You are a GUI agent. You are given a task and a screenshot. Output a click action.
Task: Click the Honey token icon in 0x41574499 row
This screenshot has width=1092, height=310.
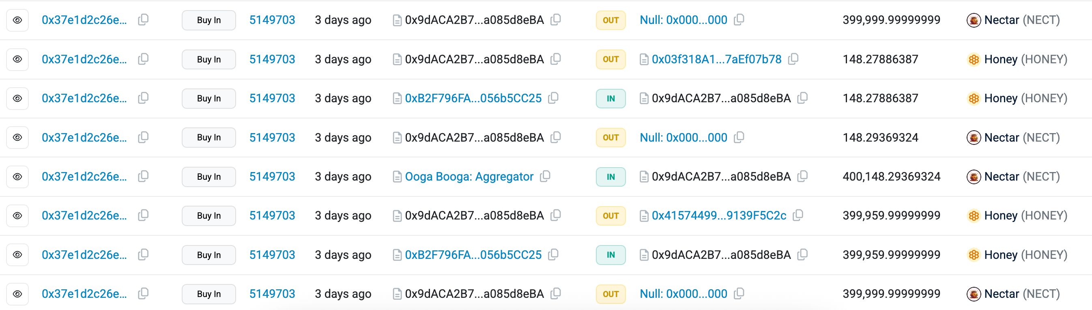click(974, 215)
